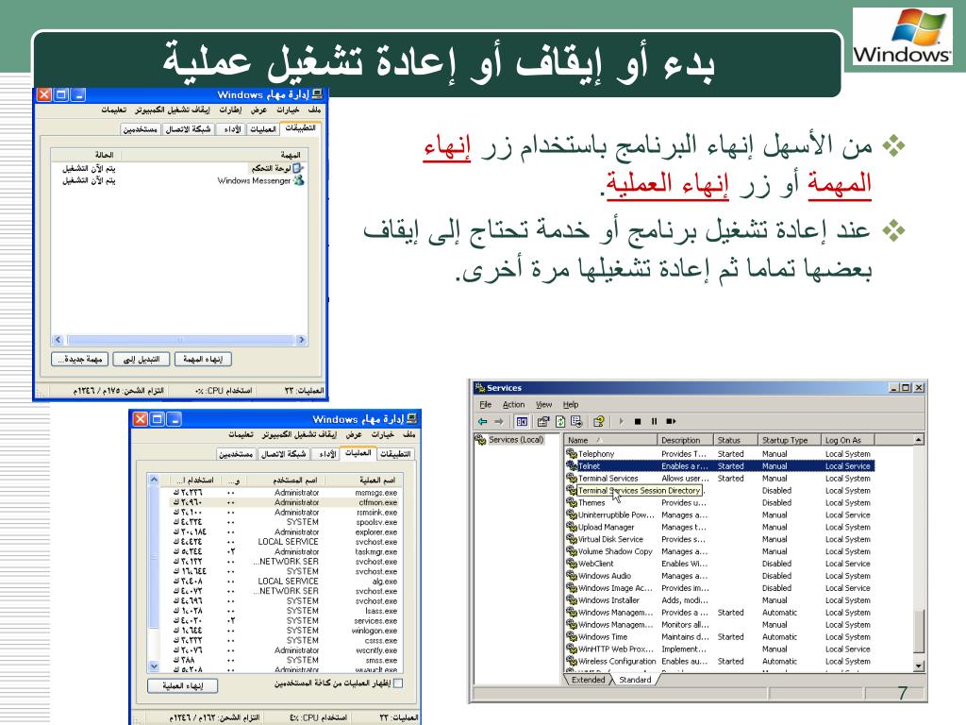Open Action menu in Services window
The image size is (966, 725).
pyautogui.click(x=513, y=405)
